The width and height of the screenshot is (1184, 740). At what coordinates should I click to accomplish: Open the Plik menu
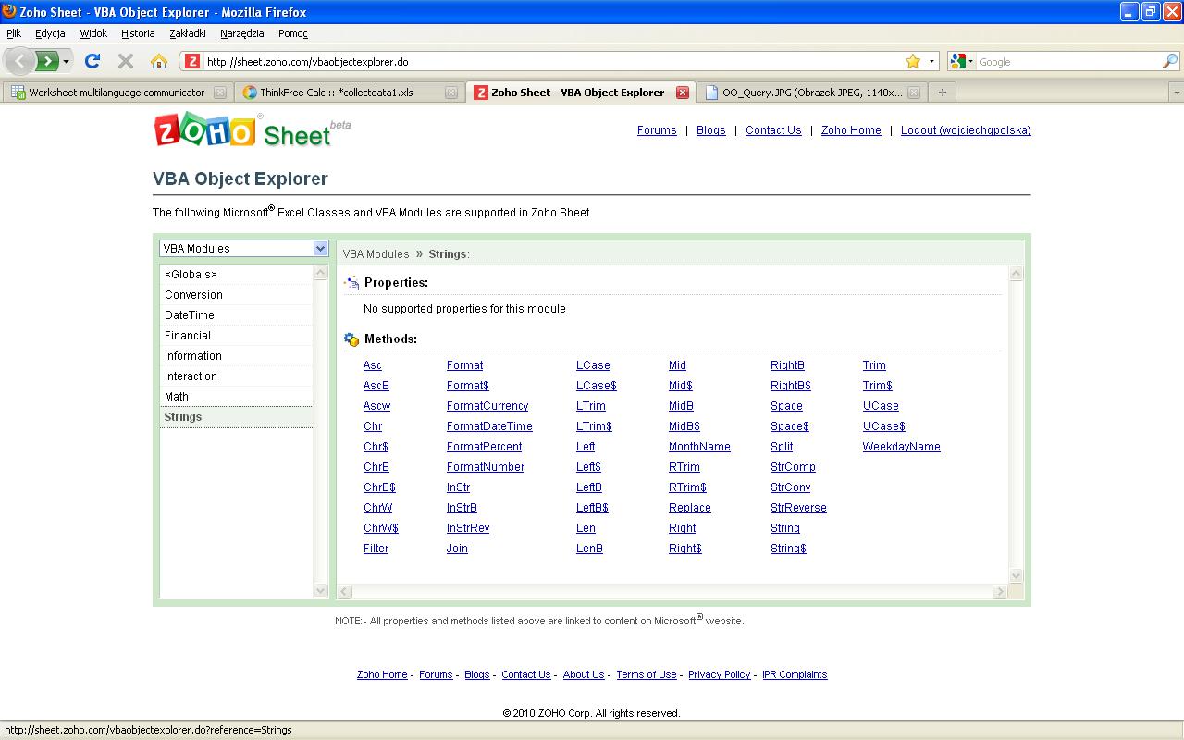click(14, 33)
